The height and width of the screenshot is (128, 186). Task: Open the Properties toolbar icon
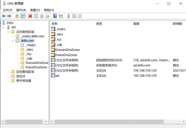click(36, 16)
